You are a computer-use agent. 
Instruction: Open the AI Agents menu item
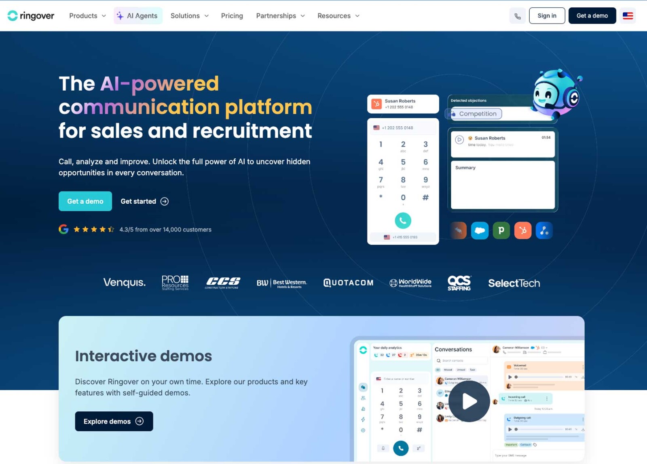tap(138, 16)
